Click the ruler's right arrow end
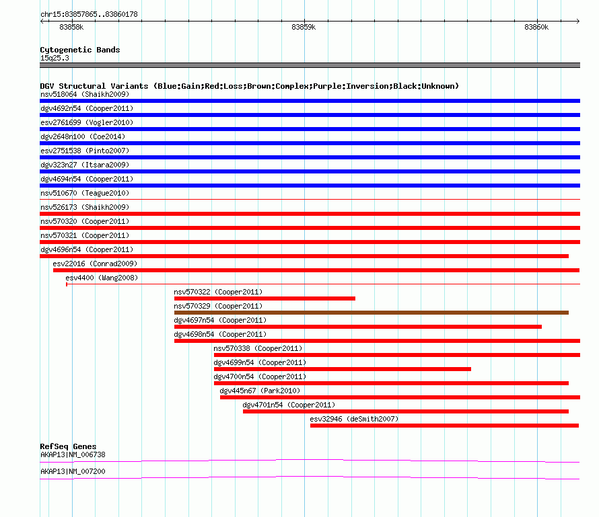This screenshot has height=517, width=599. (x=577, y=21)
